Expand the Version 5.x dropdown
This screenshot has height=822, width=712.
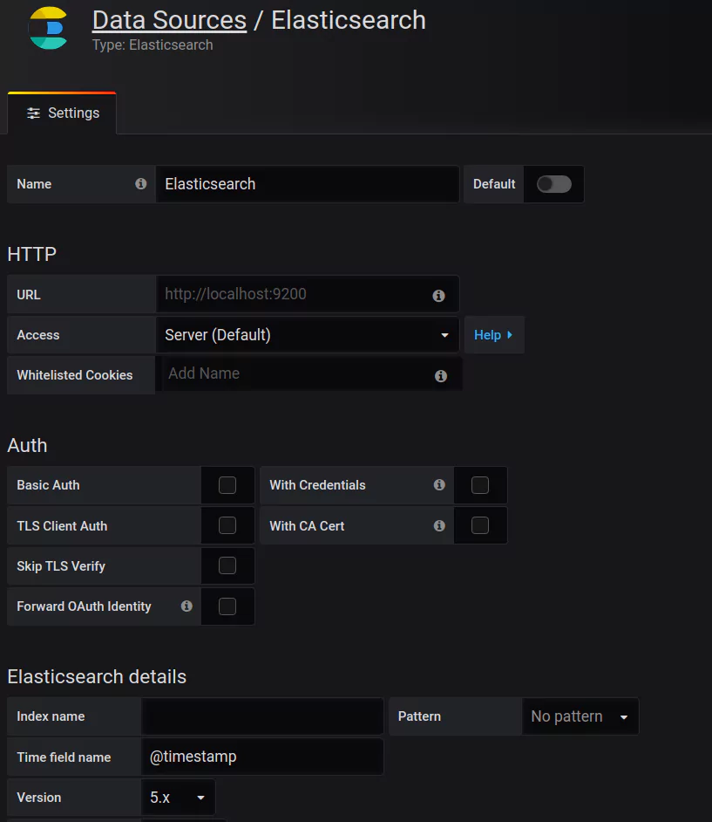(x=178, y=798)
